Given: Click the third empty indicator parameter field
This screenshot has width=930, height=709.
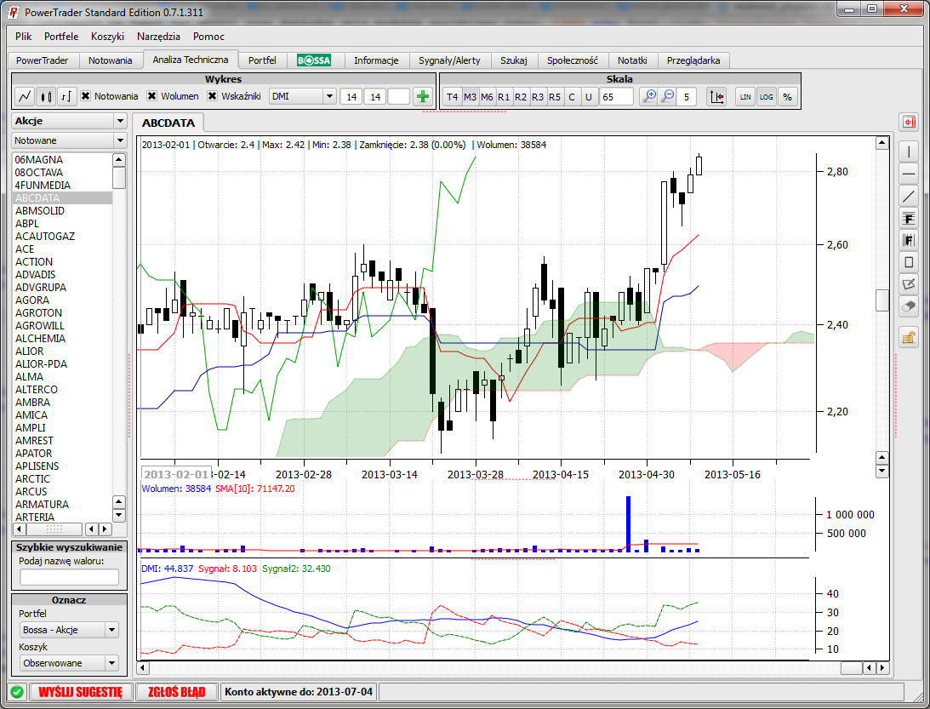Looking at the screenshot, I should (x=398, y=97).
